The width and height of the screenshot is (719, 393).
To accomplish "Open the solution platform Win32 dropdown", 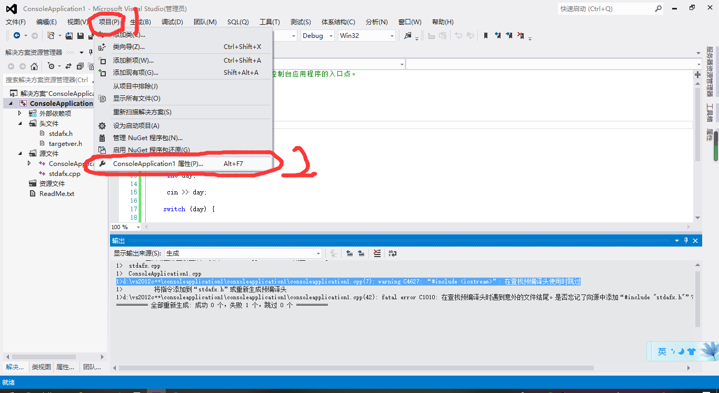I will pyautogui.click(x=391, y=35).
